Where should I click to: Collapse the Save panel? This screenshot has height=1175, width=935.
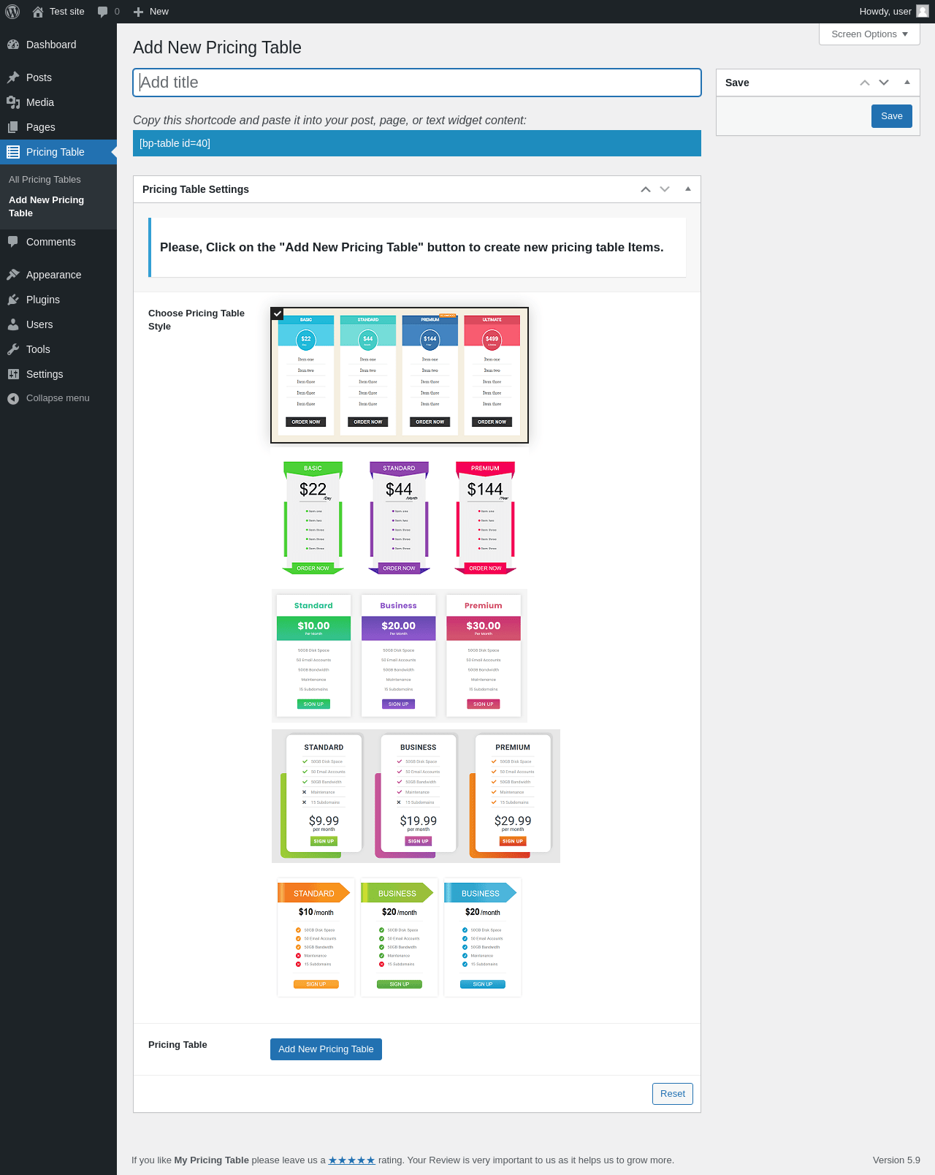(907, 83)
